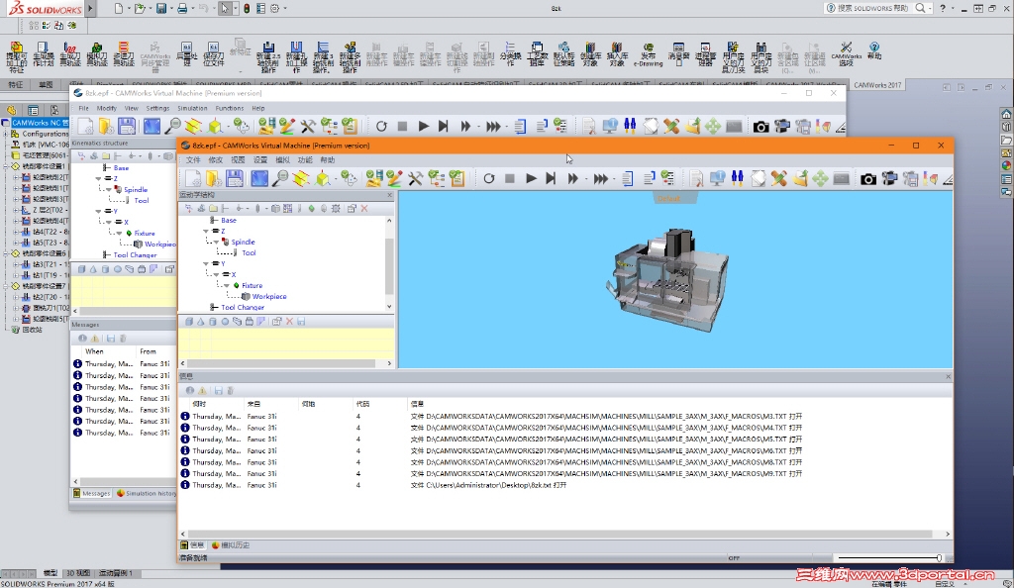Click save messages icon in 信息 panel
The height and width of the screenshot is (588, 1014).
[x=218, y=390]
